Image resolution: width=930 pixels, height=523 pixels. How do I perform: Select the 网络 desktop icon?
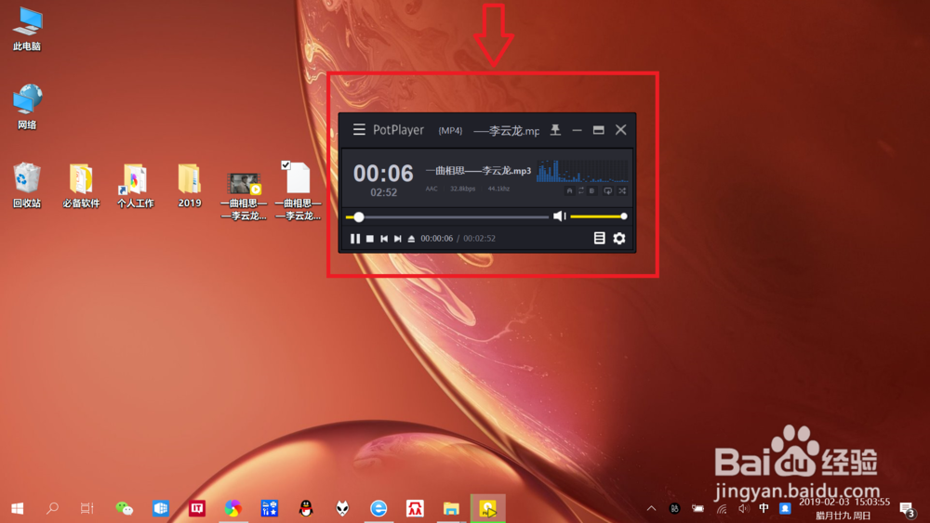click(x=27, y=107)
